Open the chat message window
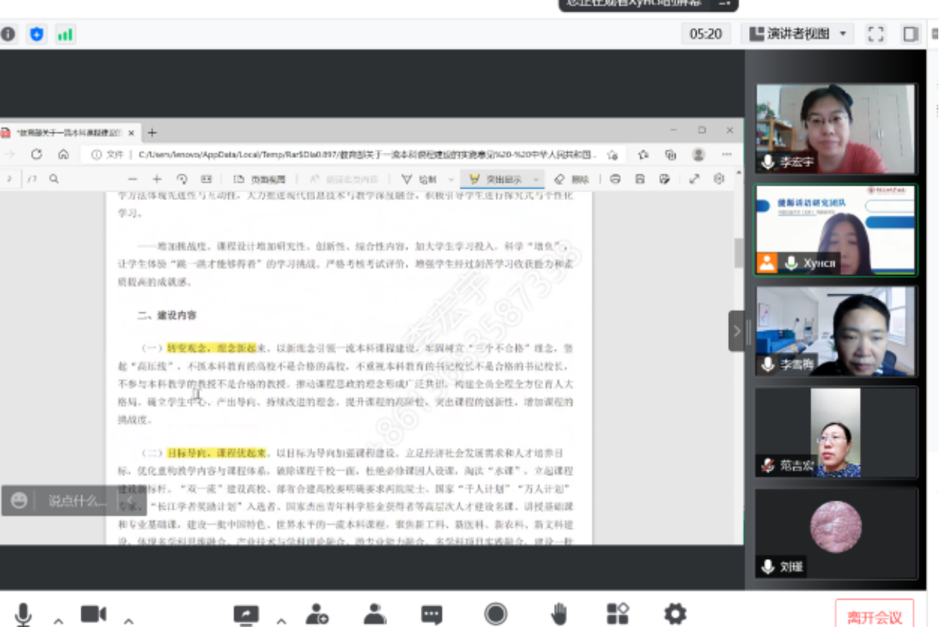The height and width of the screenshot is (627, 939). (432, 614)
